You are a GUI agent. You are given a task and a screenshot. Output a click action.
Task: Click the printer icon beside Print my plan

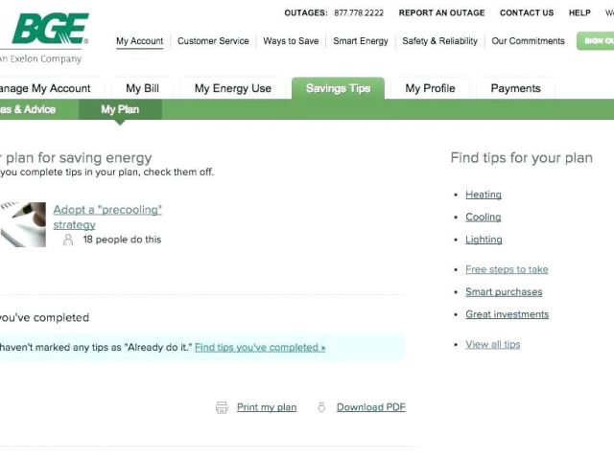point(222,407)
